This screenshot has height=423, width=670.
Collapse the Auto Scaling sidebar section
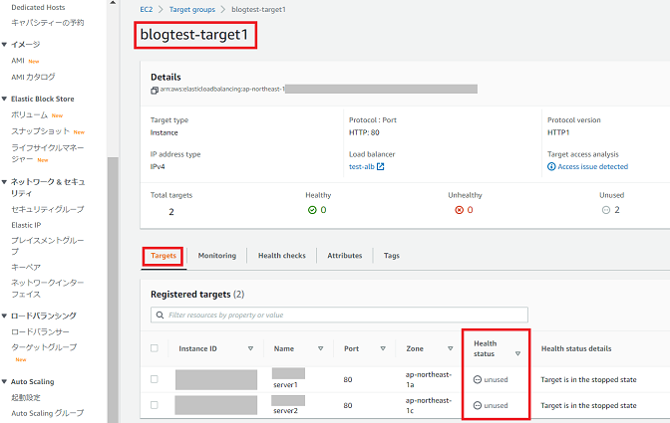tap(4, 381)
